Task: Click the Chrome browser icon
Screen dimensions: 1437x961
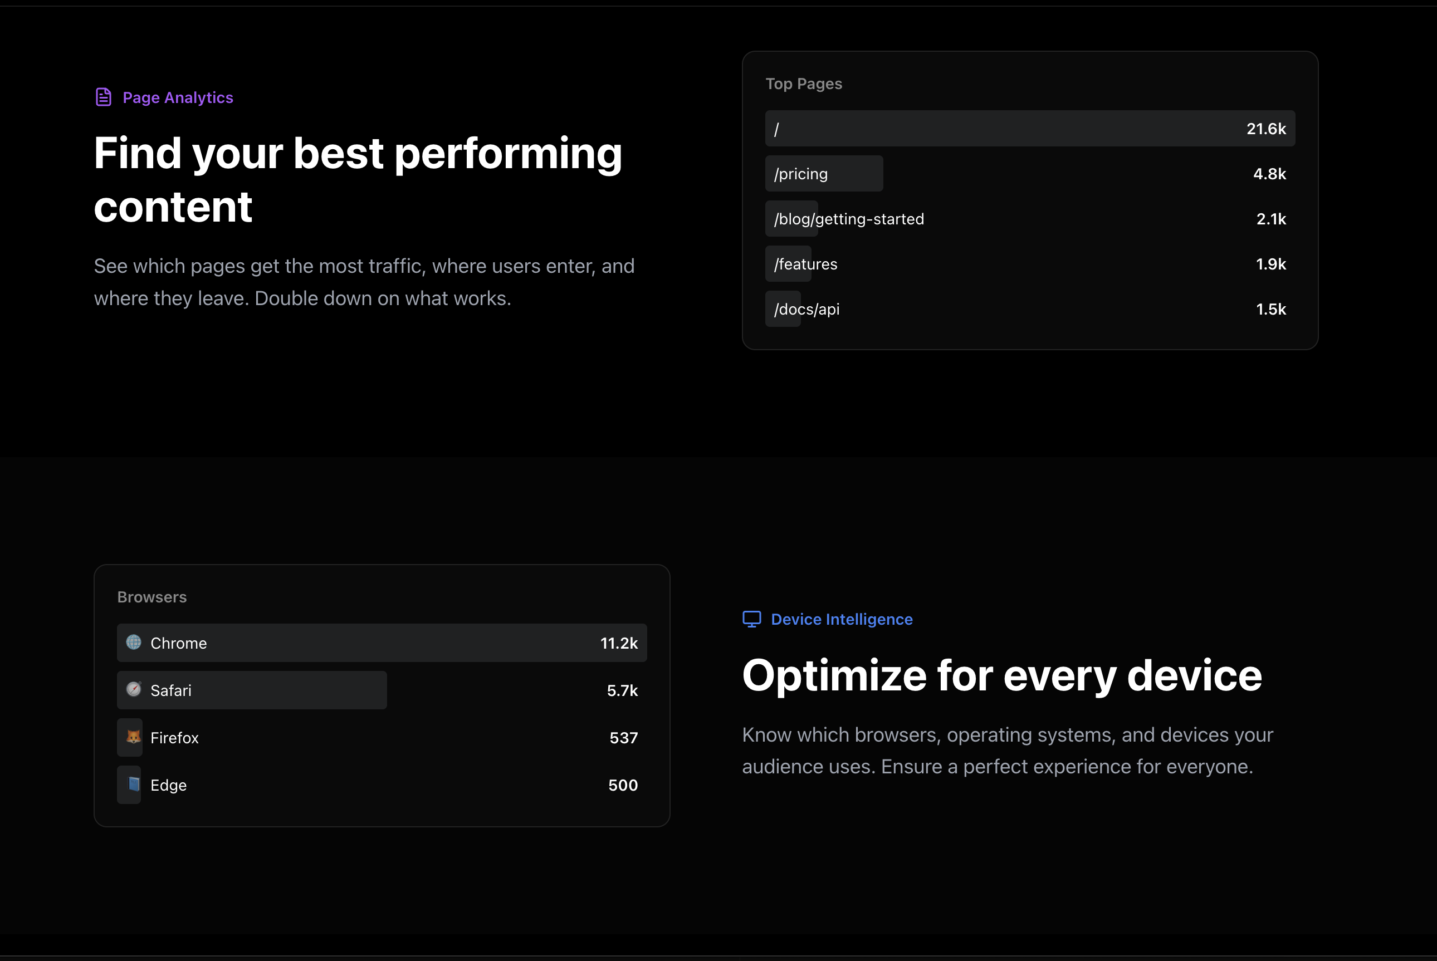Action: tap(134, 643)
